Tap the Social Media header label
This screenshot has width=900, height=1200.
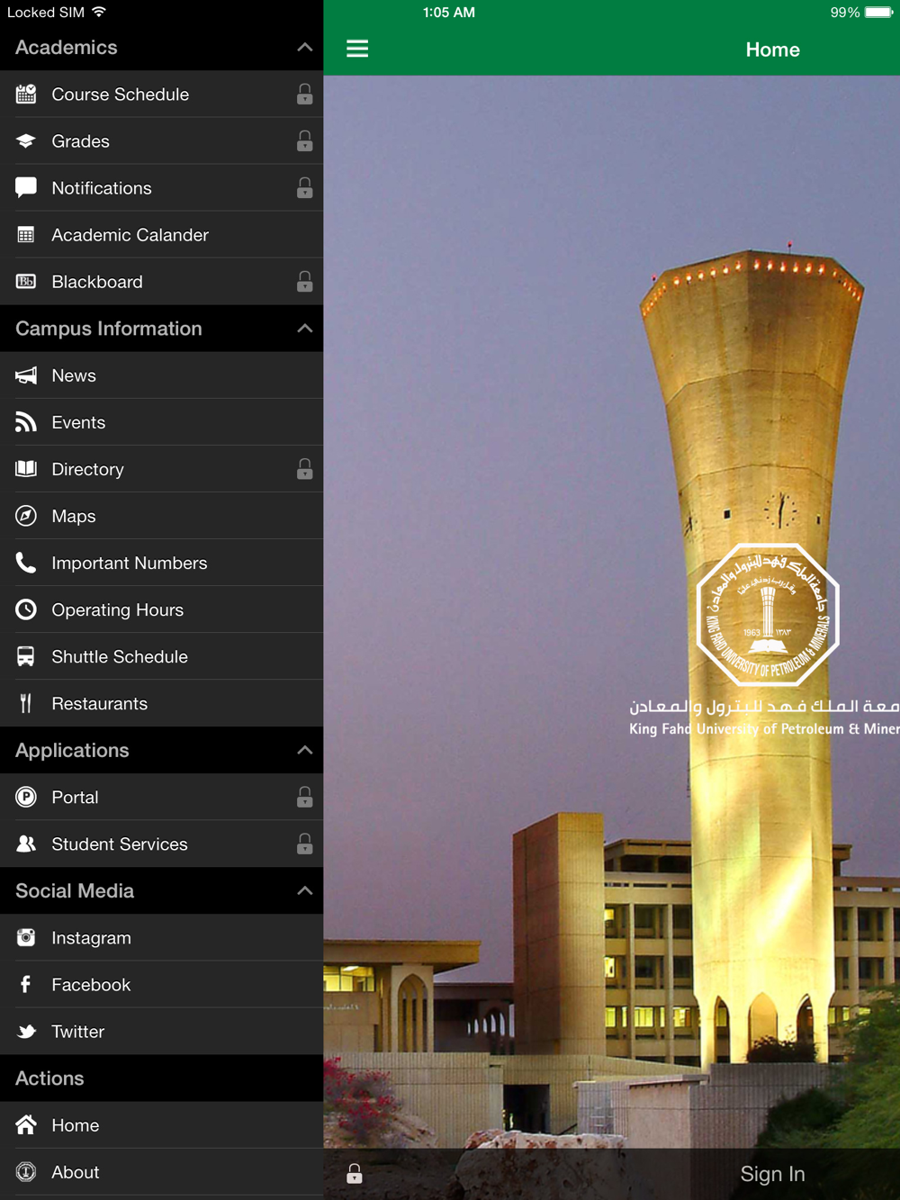[x=75, y=890]
